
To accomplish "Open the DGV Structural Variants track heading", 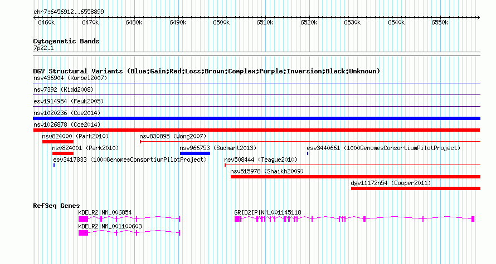I will tap(207, 71).
